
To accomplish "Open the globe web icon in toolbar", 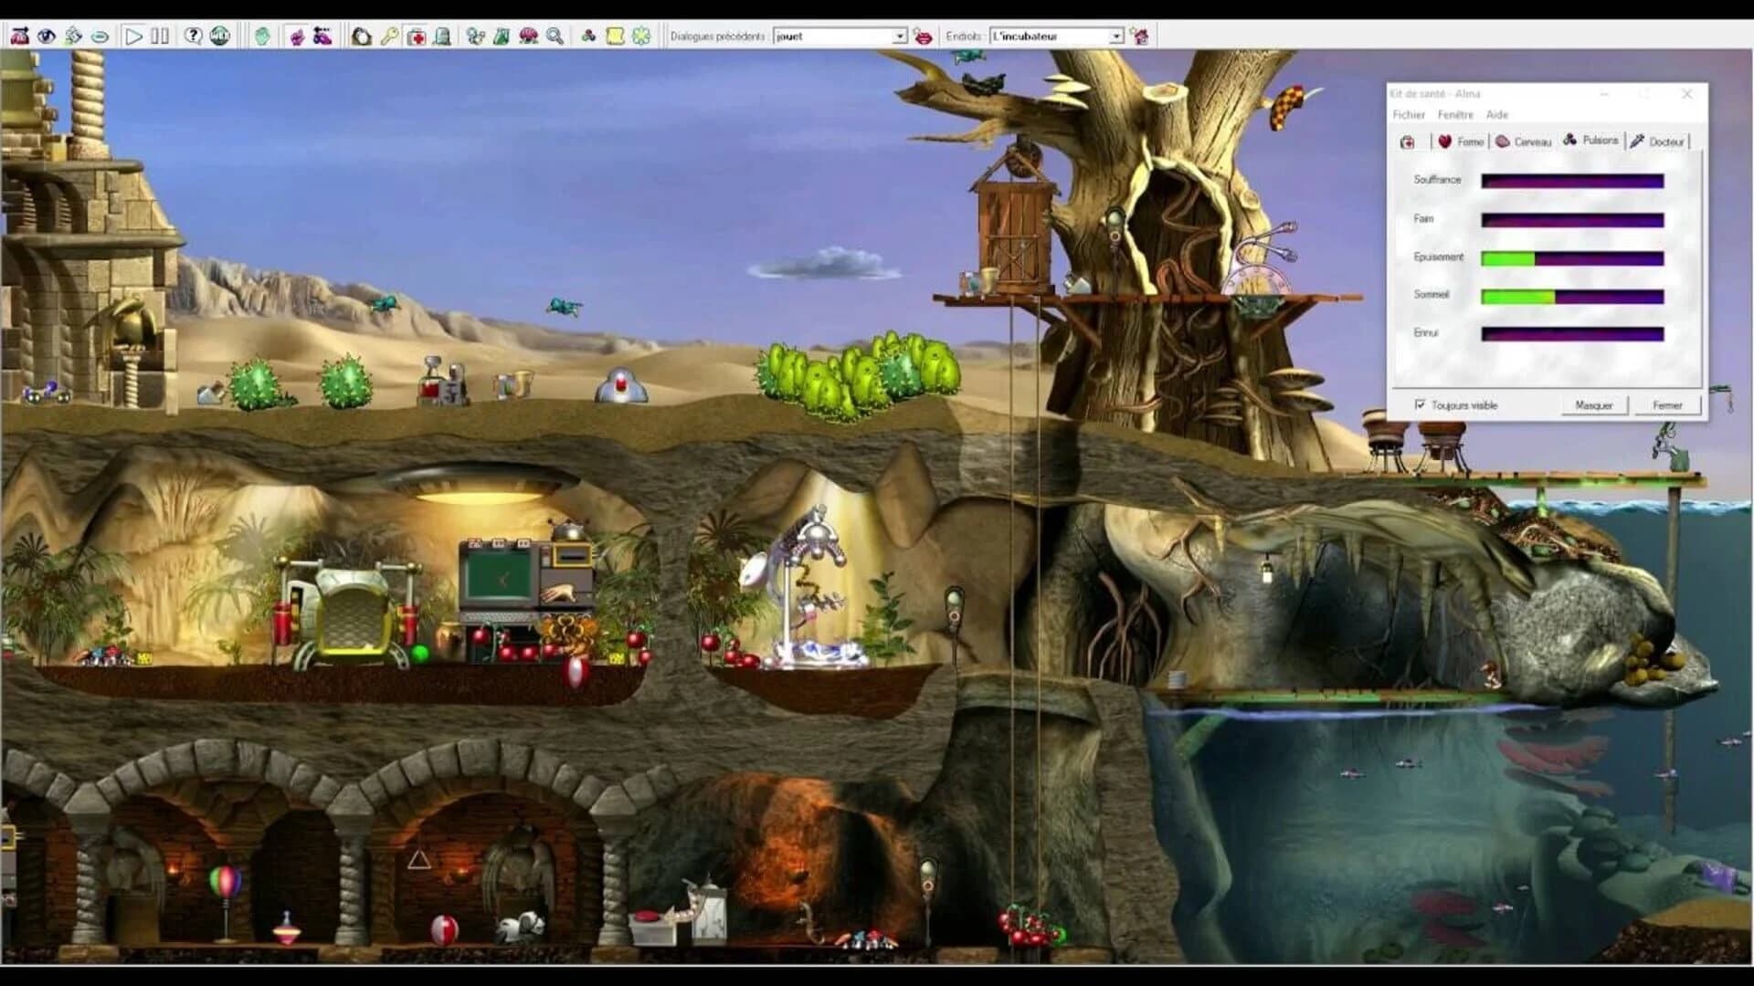I will click(x=221, y=36).
